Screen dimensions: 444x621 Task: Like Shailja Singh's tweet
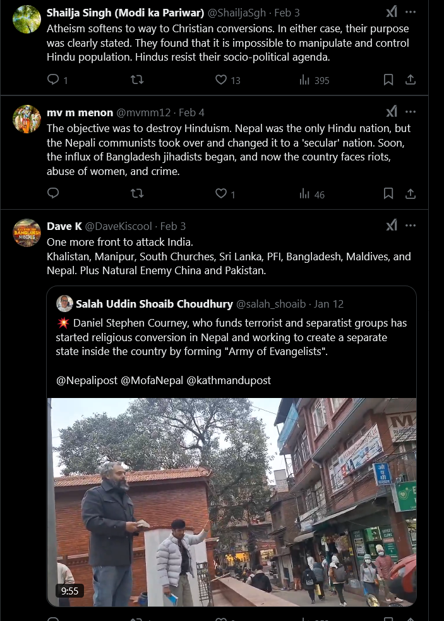(x=221, y=80)
